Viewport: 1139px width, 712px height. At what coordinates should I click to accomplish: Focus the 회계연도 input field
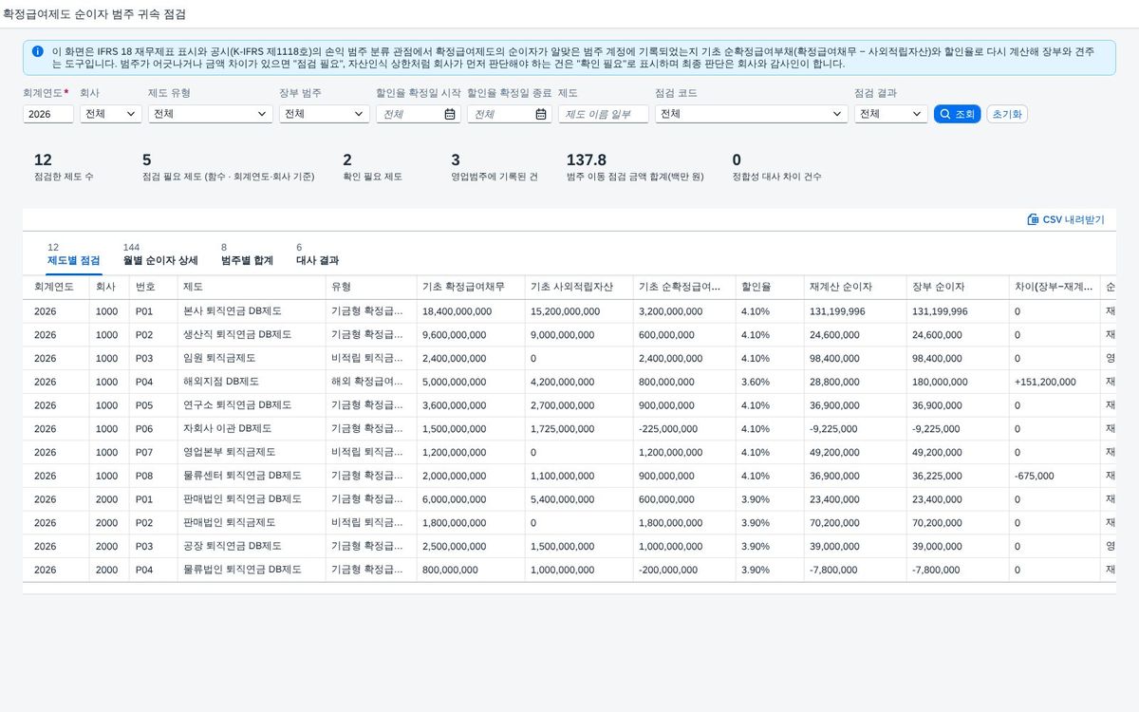(48, 114)
